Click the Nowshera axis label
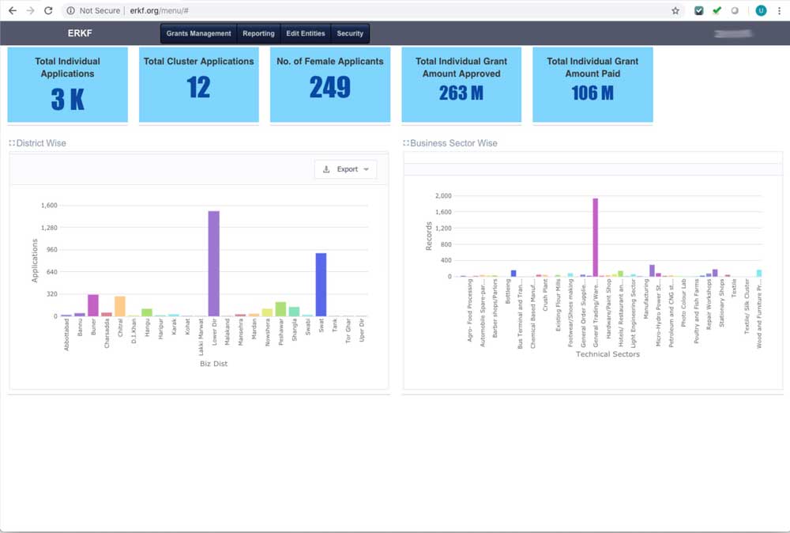This screenshot has height=533, width=790. tap(268, 333)
